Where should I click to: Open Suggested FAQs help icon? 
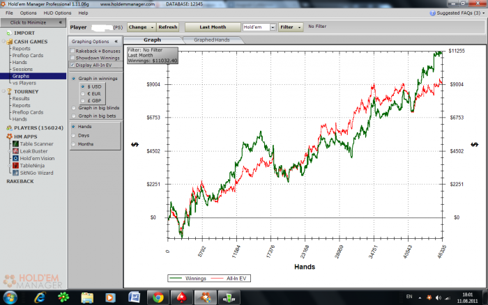click(433, 13)
